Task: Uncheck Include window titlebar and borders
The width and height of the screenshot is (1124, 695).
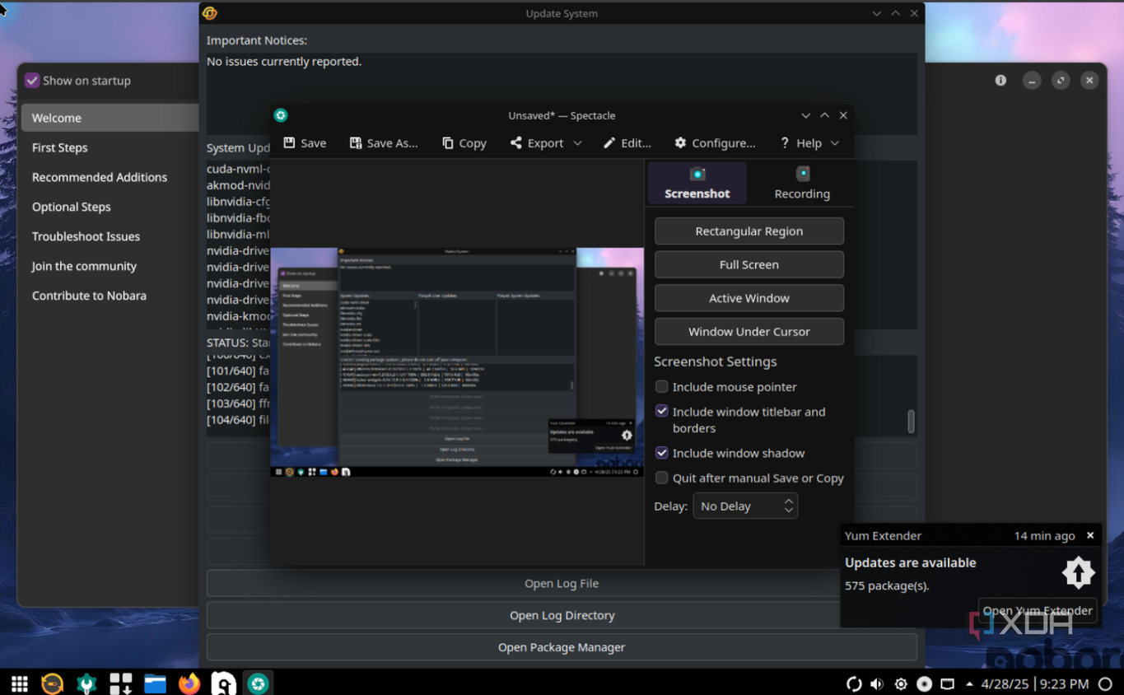Action: tap(661, 411)
